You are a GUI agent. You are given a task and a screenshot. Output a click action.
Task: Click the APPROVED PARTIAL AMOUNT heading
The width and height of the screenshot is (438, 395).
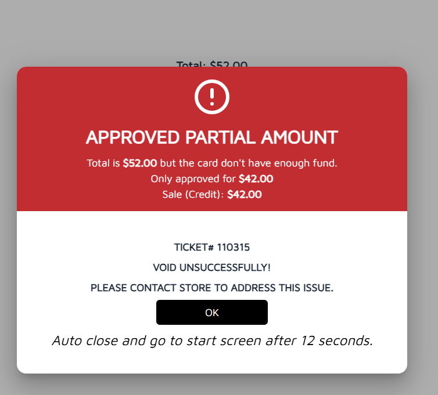point(212,137)
